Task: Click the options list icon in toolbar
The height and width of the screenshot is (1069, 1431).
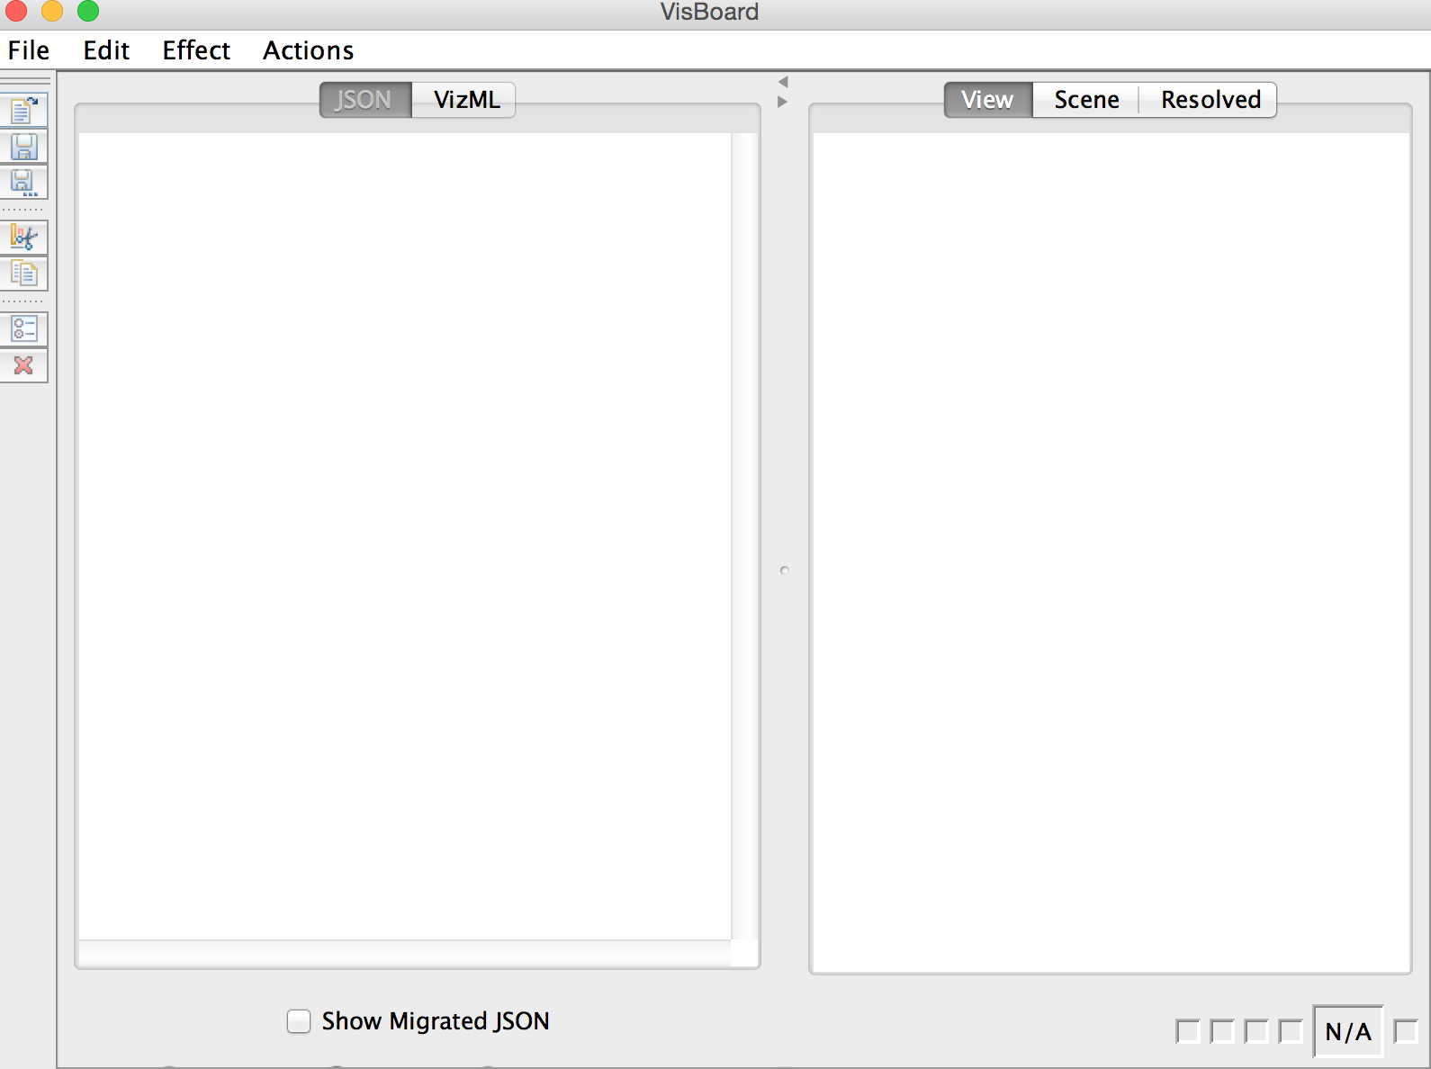Action: (23, 329)
